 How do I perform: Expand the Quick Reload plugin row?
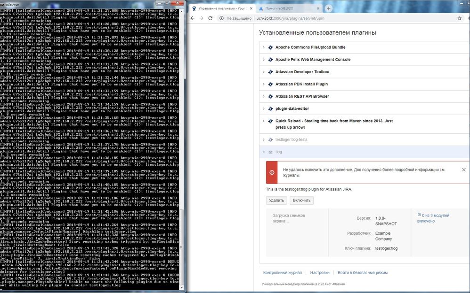264,121
